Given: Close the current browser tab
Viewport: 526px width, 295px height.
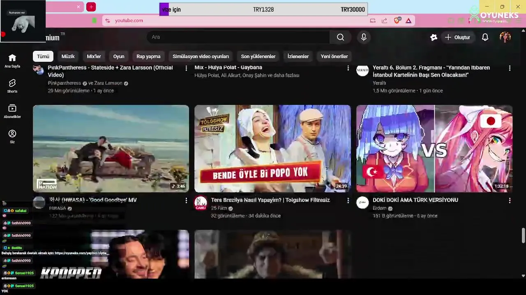Looking at the screenshot, I should (x=78, y=7).
